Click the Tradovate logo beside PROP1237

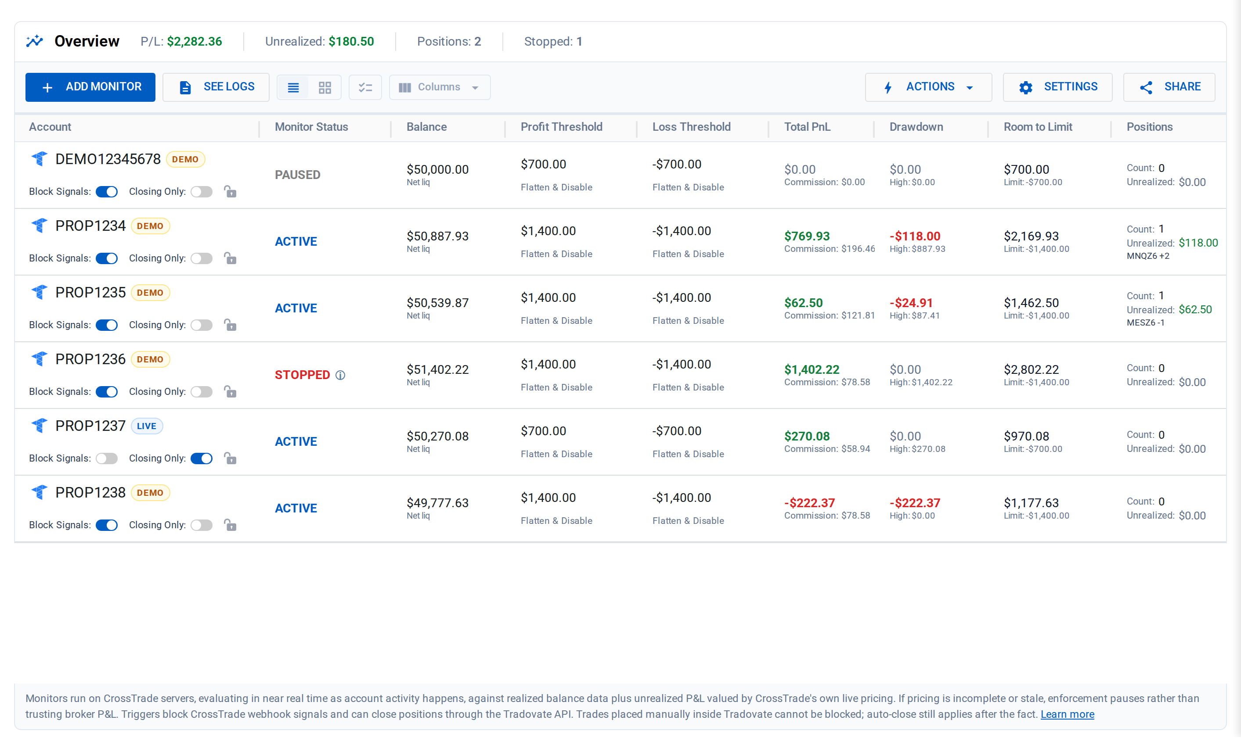pos(39,426)
